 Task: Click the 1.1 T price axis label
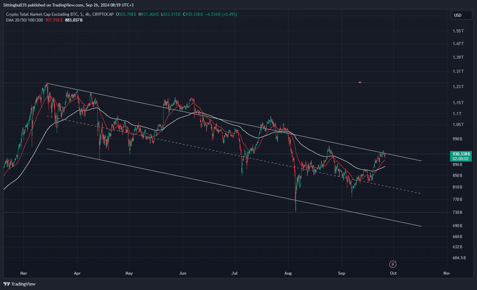(457, 114)
